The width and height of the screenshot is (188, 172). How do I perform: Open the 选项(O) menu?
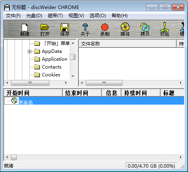pyautogui.click(x=98, y=16)
